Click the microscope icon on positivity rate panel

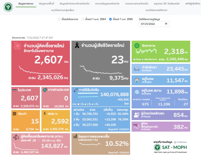[x=75, y=137]
